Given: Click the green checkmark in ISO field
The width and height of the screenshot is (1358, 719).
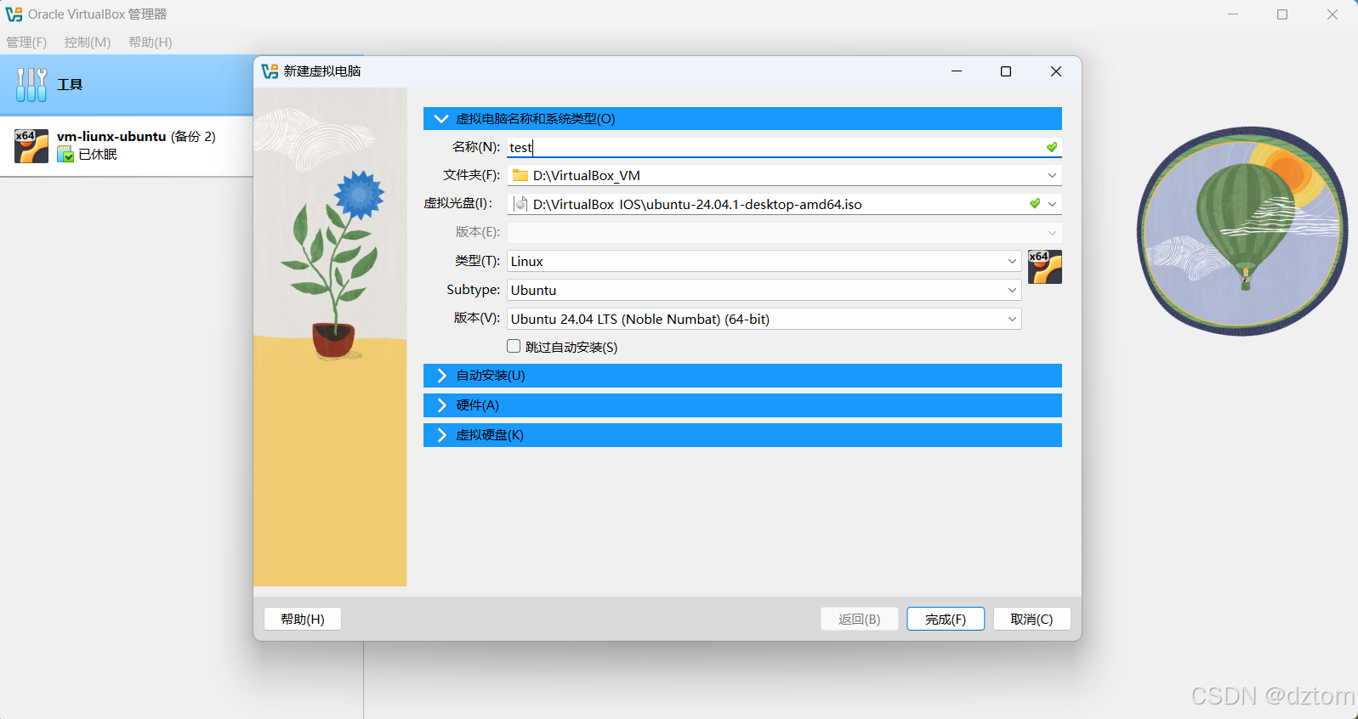Looking at the screenshot, I should tap(1035, 203).
